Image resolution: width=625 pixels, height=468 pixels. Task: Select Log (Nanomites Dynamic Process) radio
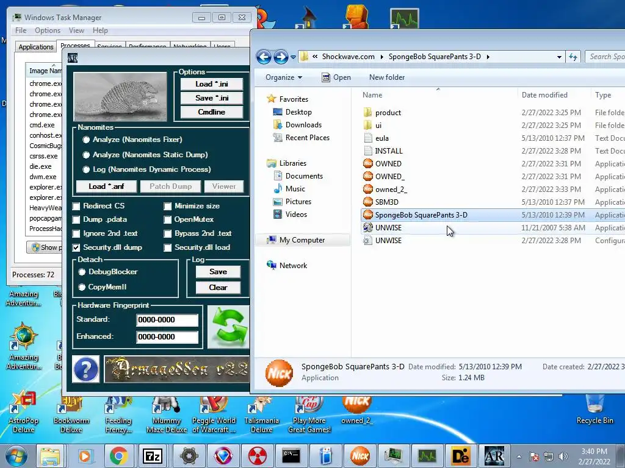point(86,169)
